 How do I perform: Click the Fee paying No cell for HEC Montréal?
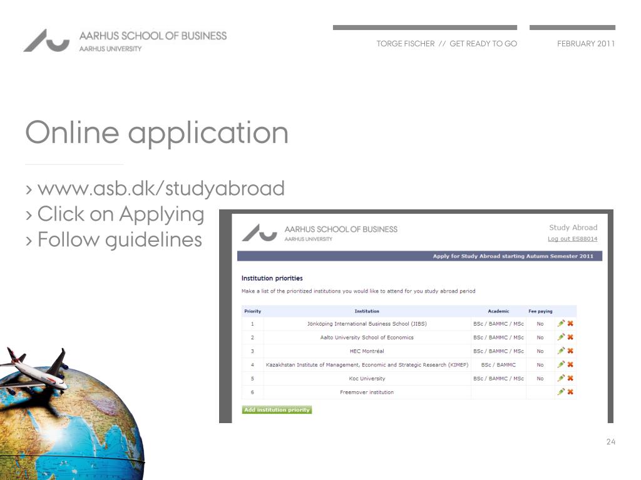[x=540, y=351]
